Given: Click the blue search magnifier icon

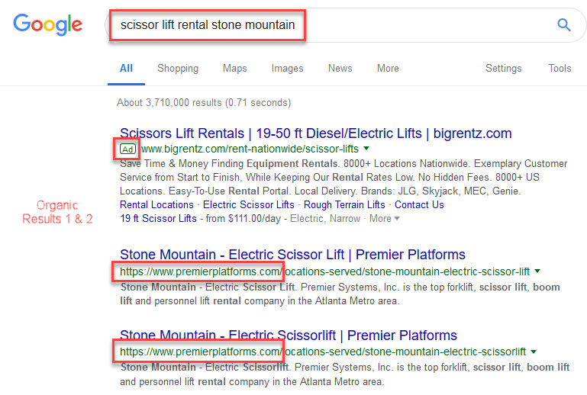Looking at the screenshot, I should point(564,25).
